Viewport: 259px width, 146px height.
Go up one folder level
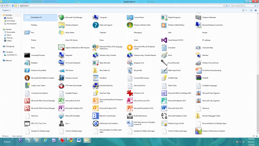click(13, 6)
